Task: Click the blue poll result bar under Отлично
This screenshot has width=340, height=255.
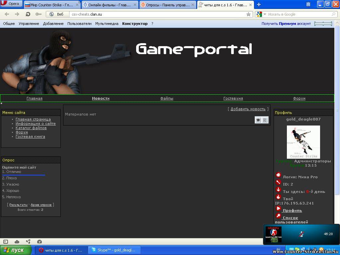Action: tap(24, 175)
